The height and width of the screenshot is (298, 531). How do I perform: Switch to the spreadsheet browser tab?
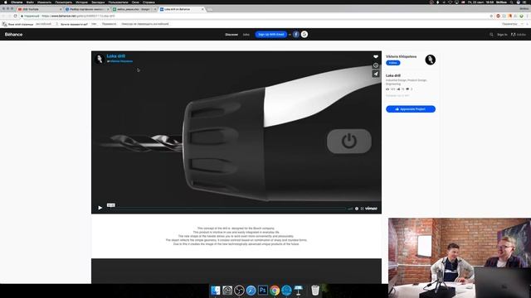pos(134,9)
